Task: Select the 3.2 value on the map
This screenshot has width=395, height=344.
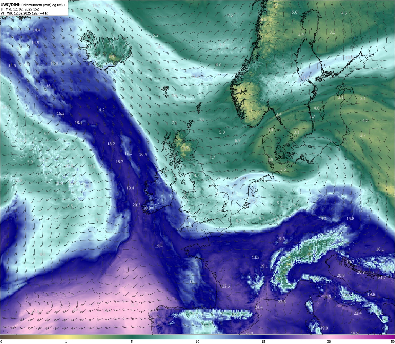Action: 332,32
